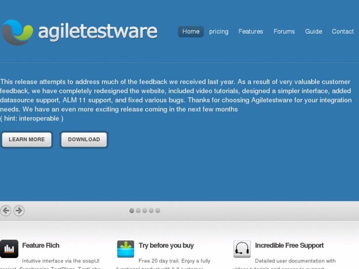Viewport: 359px width, 269px height.
Task: Select the fourth slider pagination dot
Action: point(151,211)
